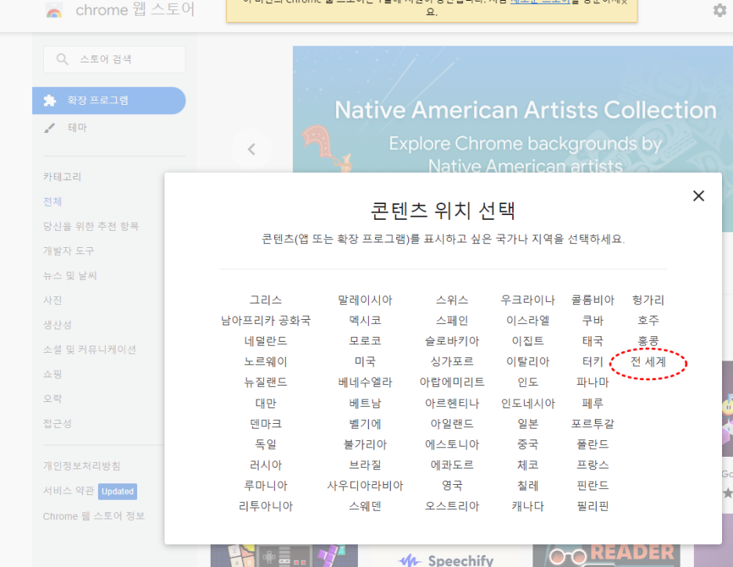Select 우크라이나 in country list

528,300
